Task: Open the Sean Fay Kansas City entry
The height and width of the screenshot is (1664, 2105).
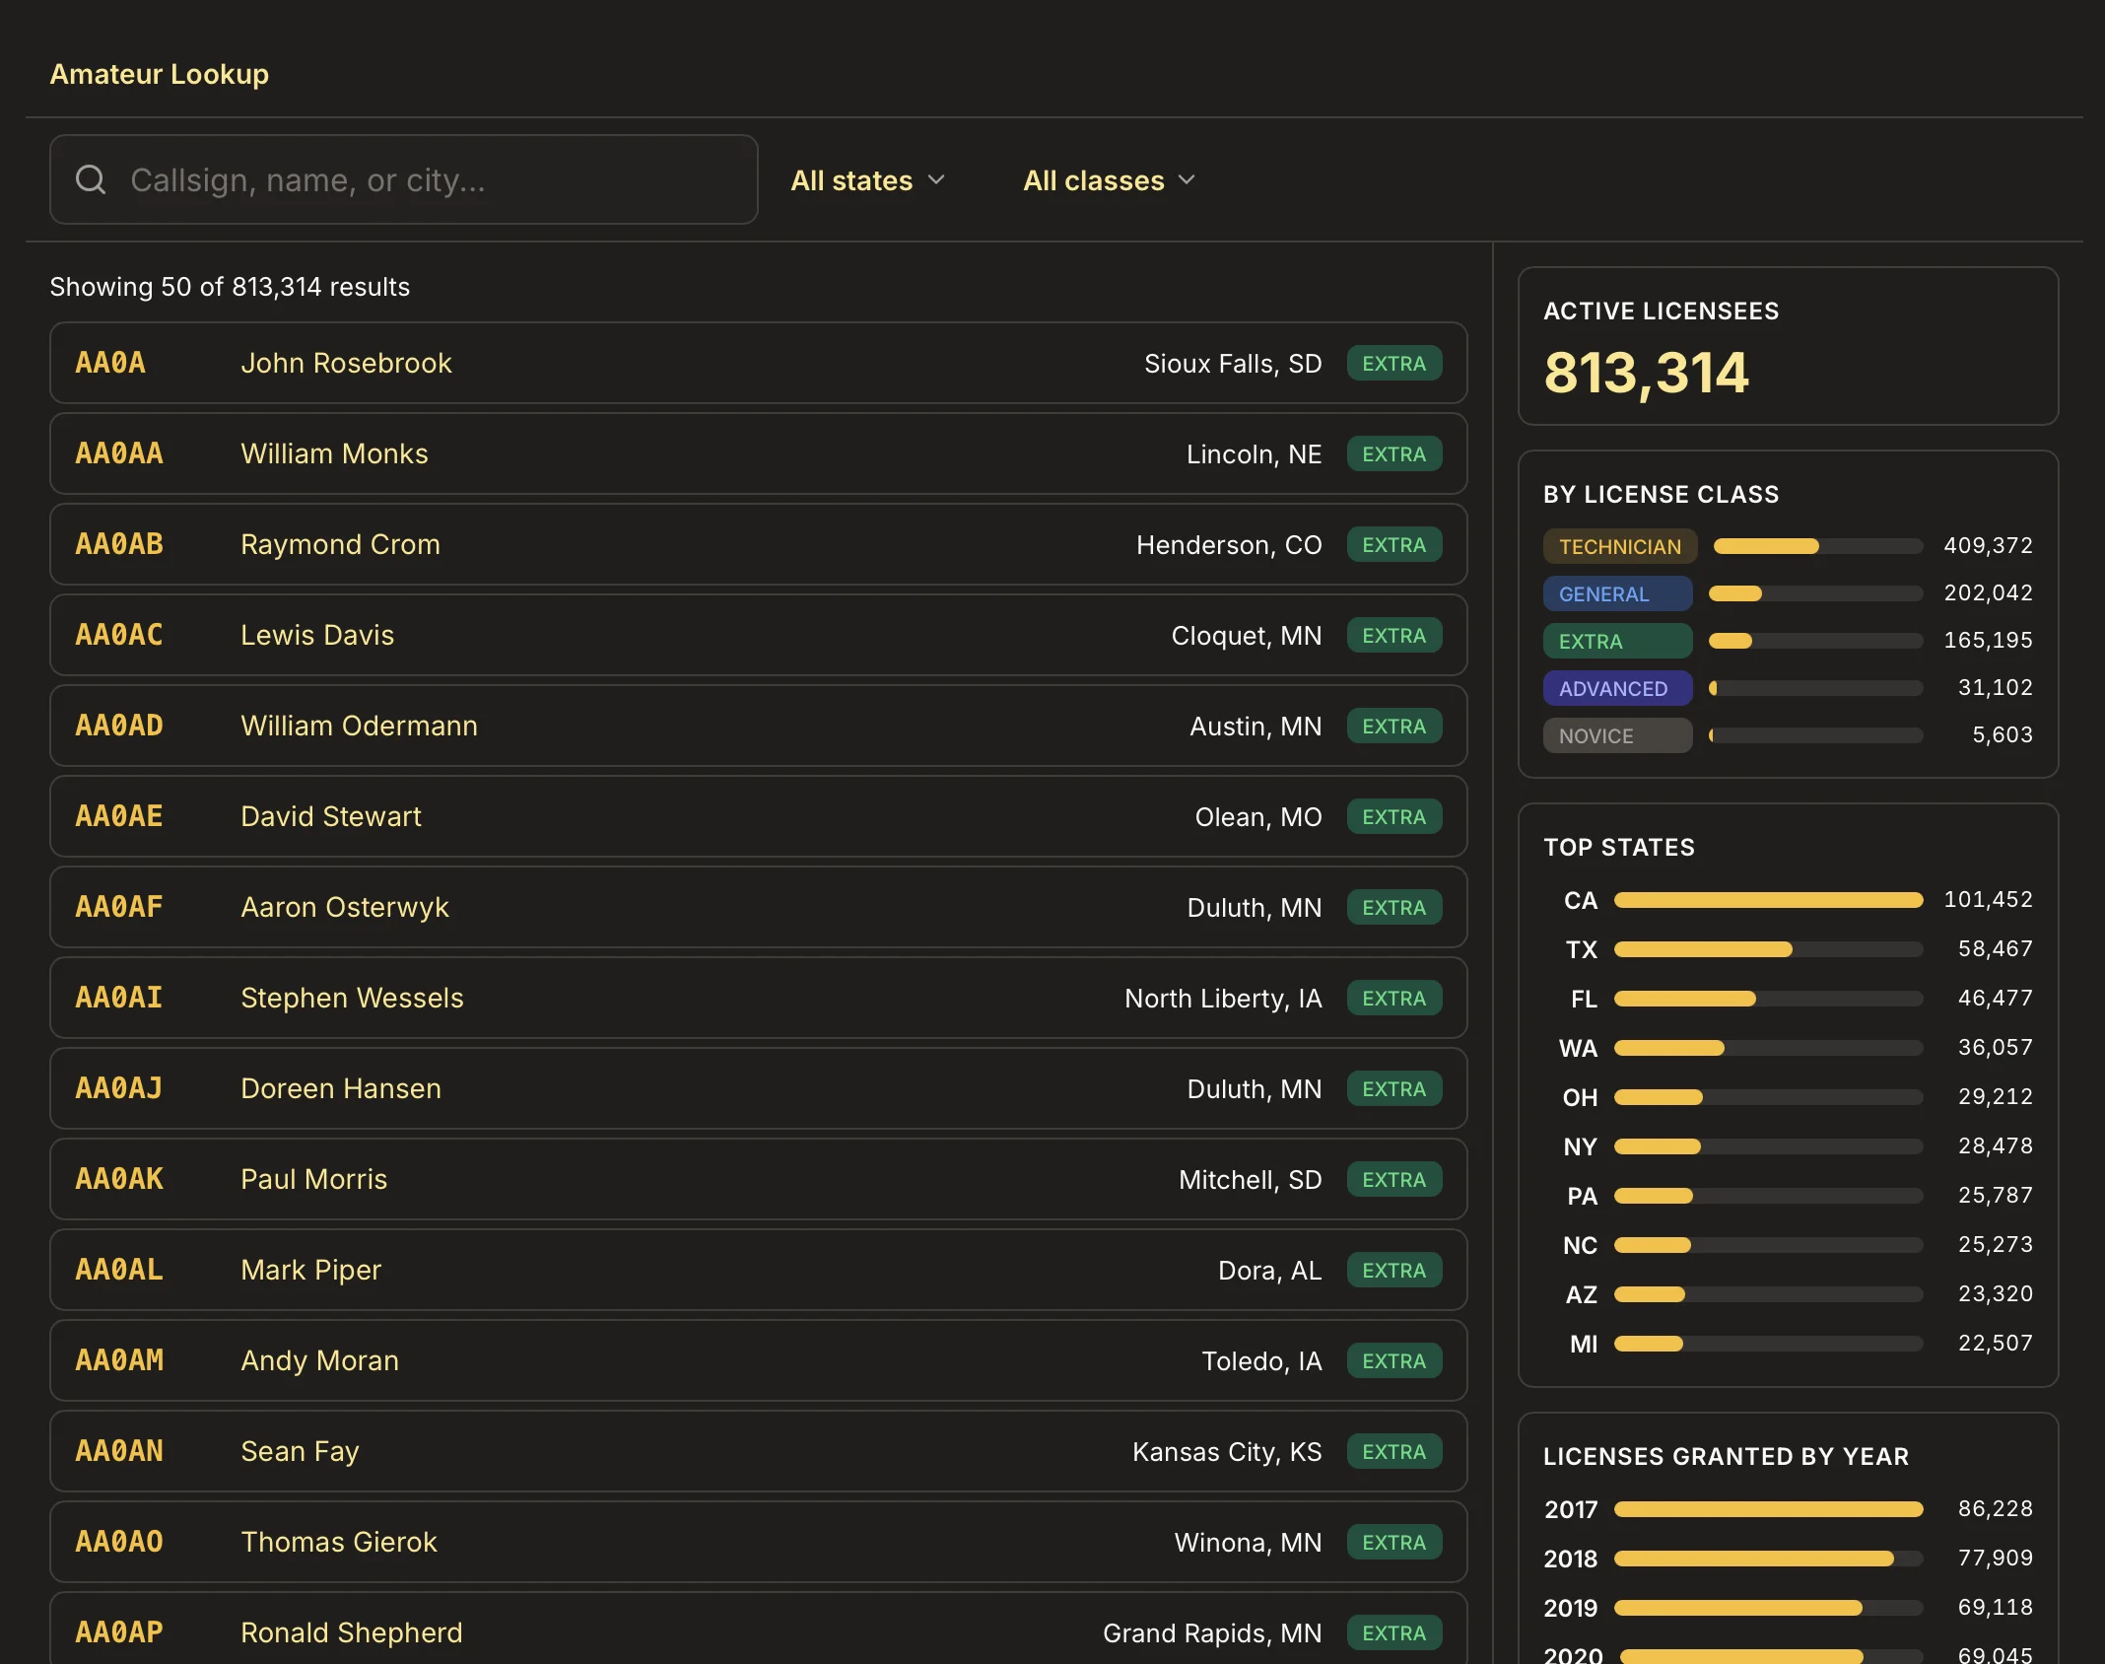Action: tap(759, 1451)
